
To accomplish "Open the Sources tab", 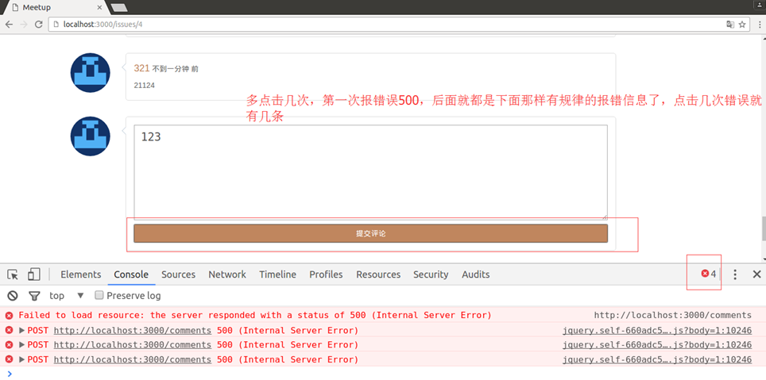I will point(178,274).
